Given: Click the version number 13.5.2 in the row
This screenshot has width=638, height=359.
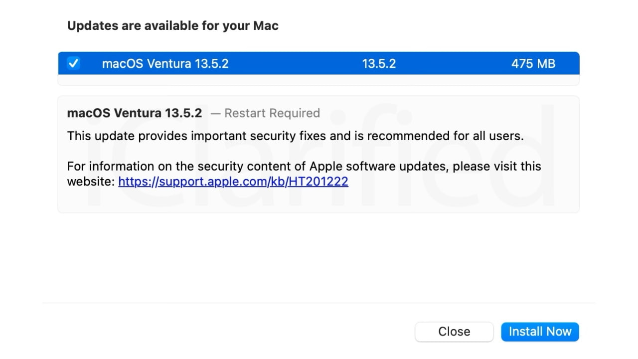Looking at the screenshot, I should tap(379, 63).
